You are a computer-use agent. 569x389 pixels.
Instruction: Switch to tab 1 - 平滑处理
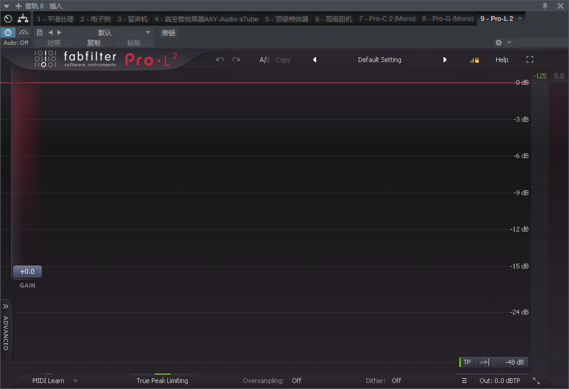(x=56, y=19)
